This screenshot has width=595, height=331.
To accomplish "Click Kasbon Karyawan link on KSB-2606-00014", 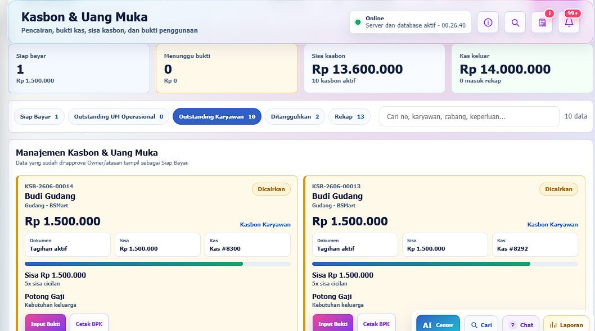I will pos(265,224).
